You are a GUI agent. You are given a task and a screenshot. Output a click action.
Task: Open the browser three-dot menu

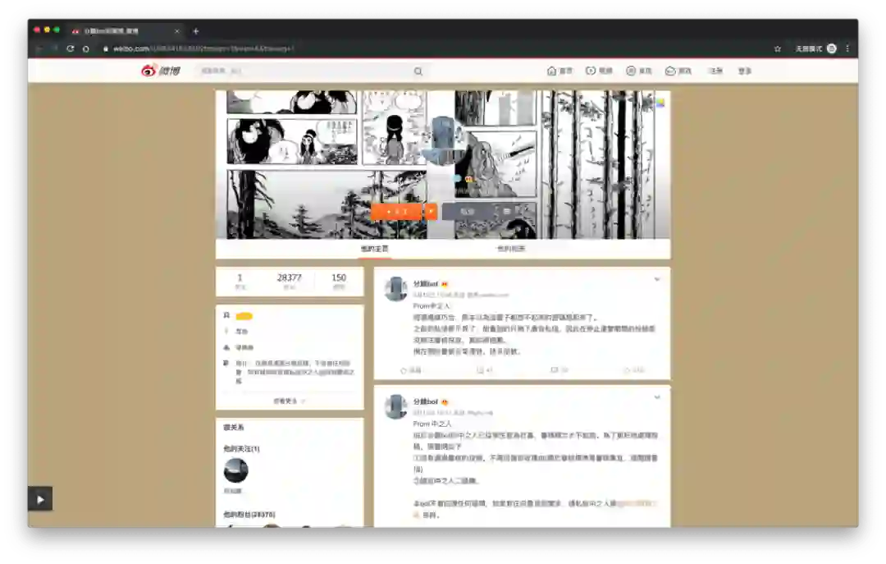(x=847, y=48)
